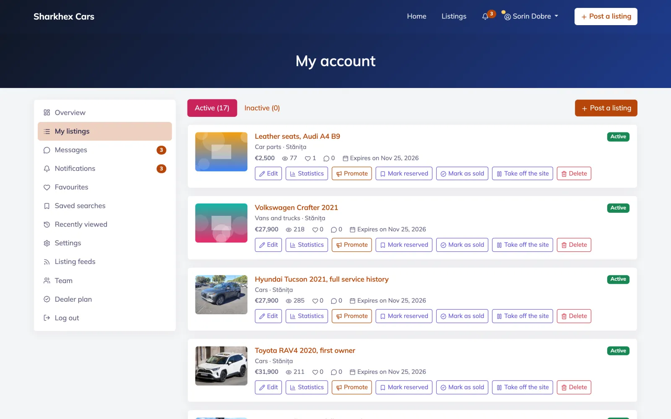The width and height of the screenshot is (671, 419).
Task: Edit the Toyota RAV4 2020 listing
Action: pyautogui.click(x=268, y=387)
